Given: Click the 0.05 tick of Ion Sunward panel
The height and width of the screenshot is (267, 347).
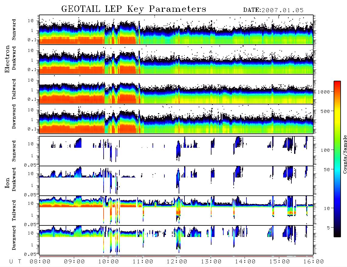Looking at the screenshot, I should click(x=30, y=165).
